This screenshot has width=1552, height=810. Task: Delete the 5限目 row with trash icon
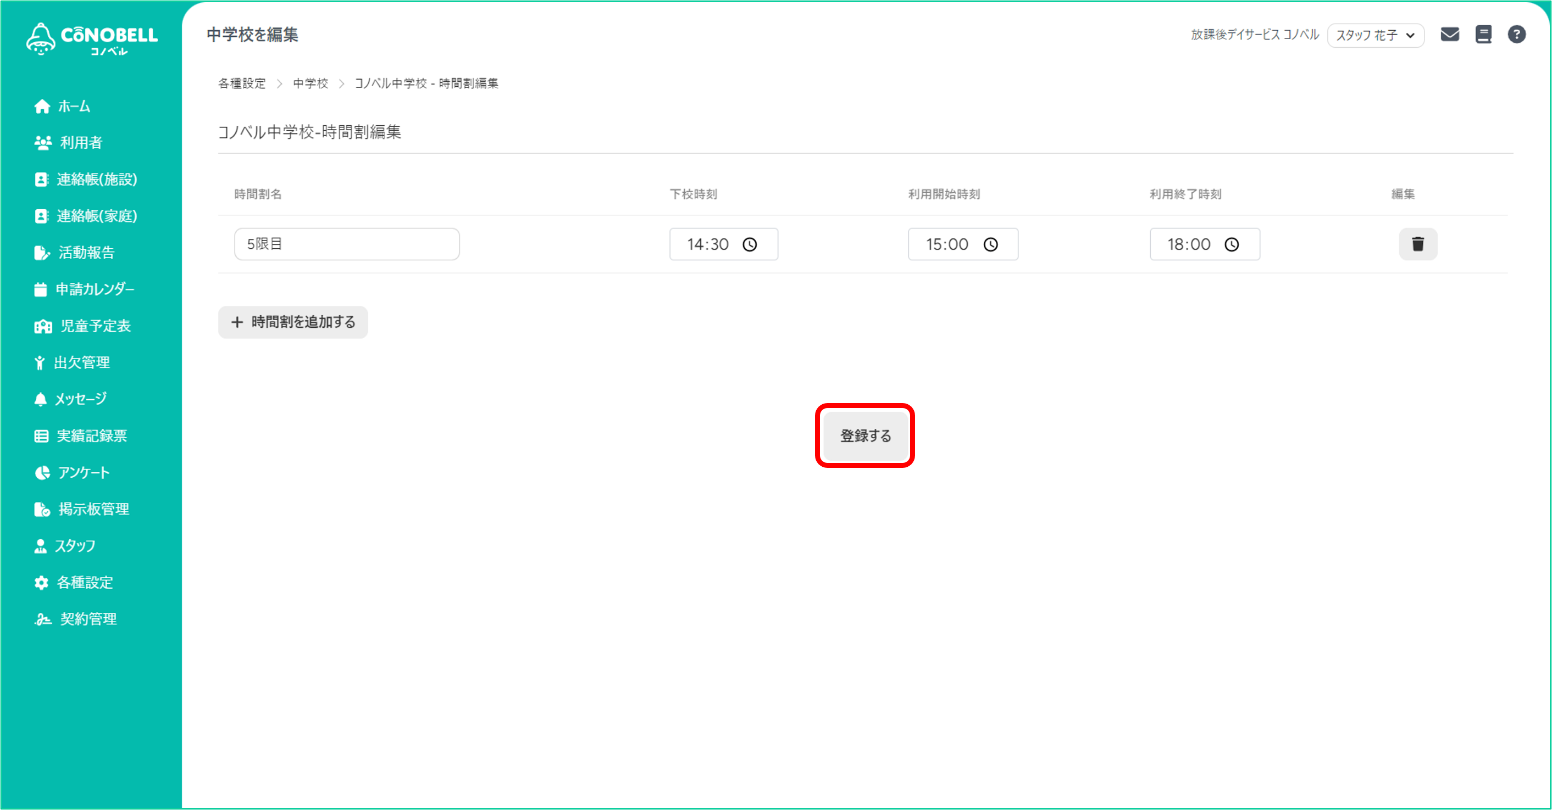[x=1418, y=244]
